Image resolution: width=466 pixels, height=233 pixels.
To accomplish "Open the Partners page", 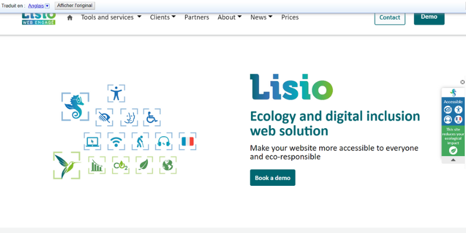I will (x=197, y=17).
